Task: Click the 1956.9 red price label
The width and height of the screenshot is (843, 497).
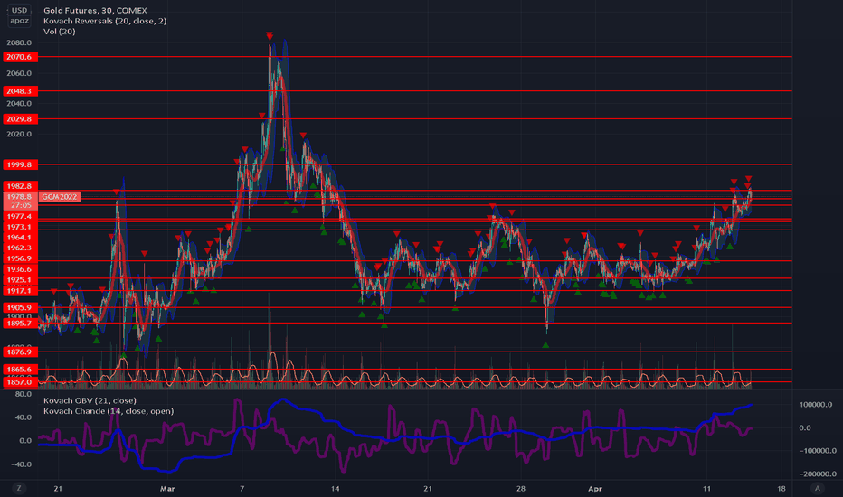Action: click(19, 258)
